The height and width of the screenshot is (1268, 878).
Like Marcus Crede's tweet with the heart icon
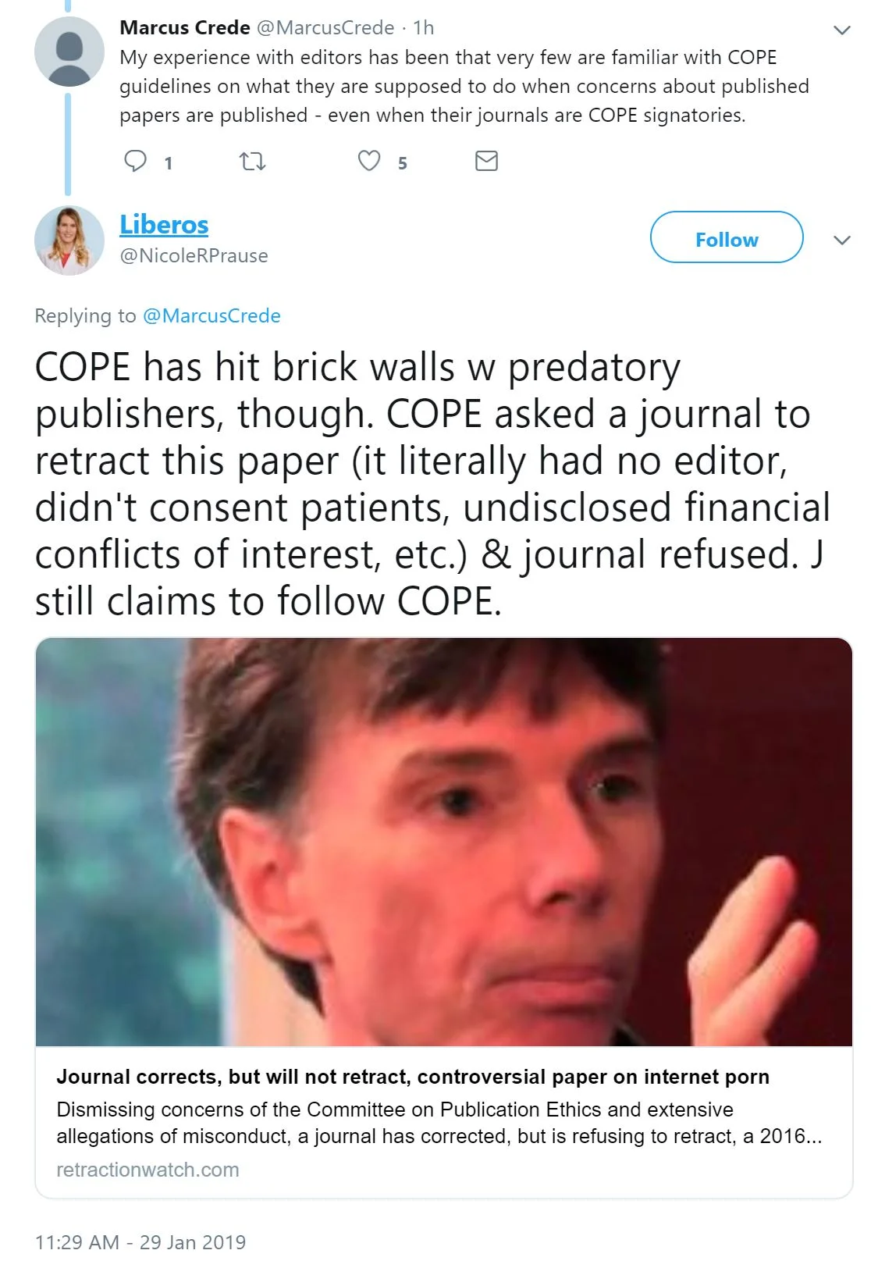pos(369,161)
